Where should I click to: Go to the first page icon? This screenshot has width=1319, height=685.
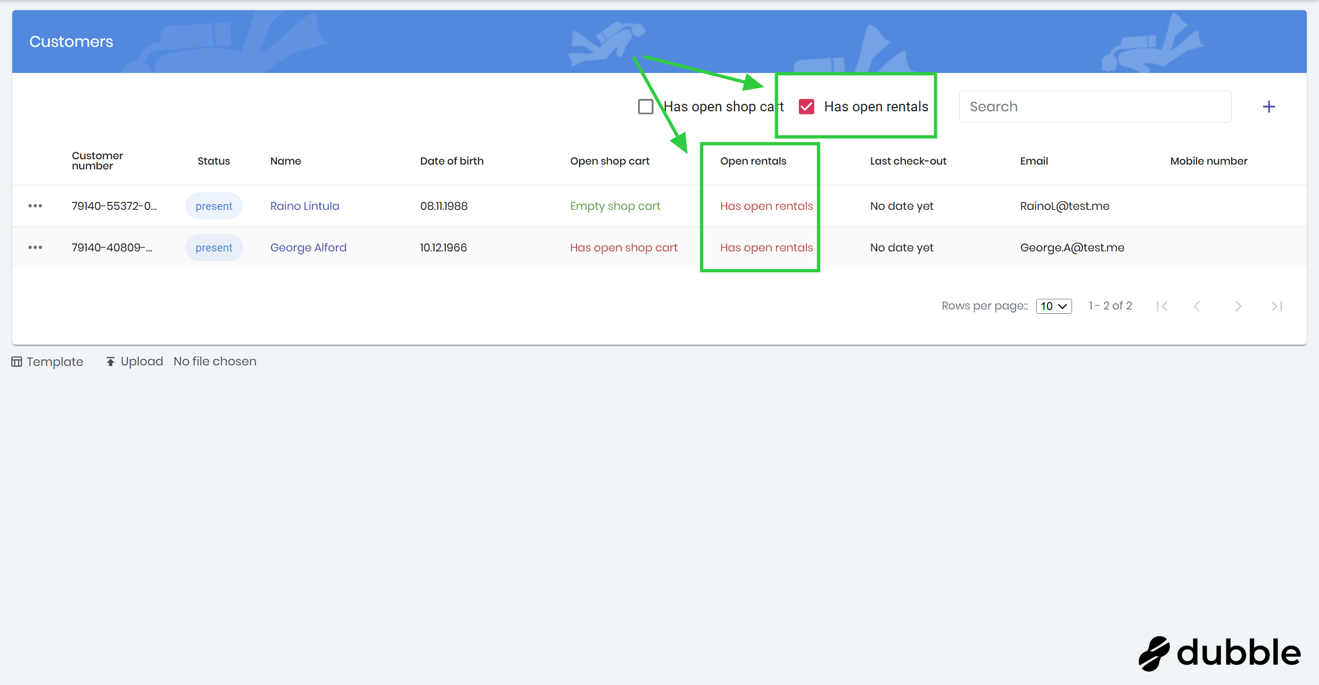(x=1162, y=306)
